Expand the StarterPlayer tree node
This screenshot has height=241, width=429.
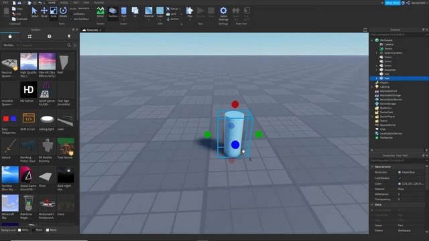372,116
